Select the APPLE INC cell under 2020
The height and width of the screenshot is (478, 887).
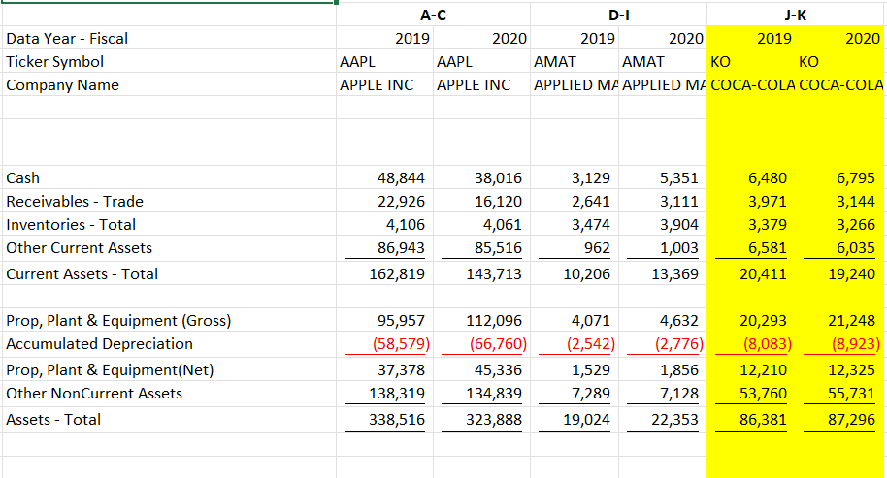pos(481,84)
